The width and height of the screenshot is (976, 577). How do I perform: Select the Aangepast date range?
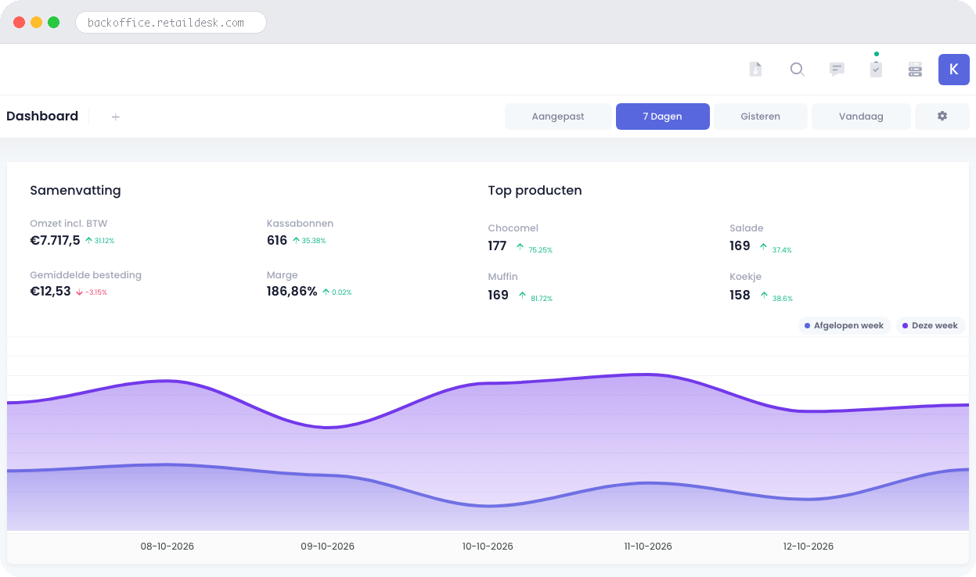point(558,116)
